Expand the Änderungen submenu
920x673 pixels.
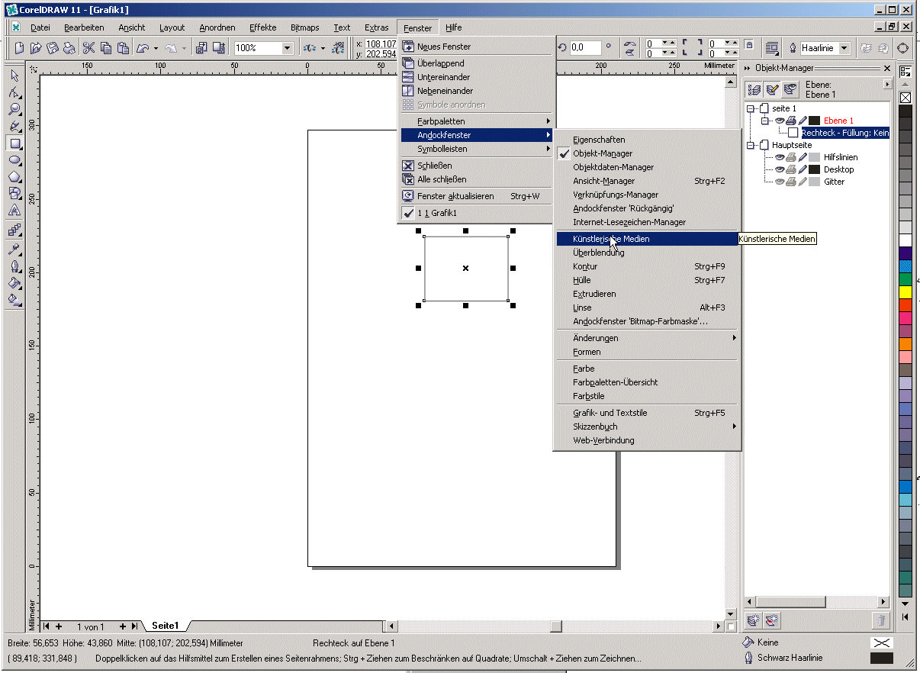[646, 338]
